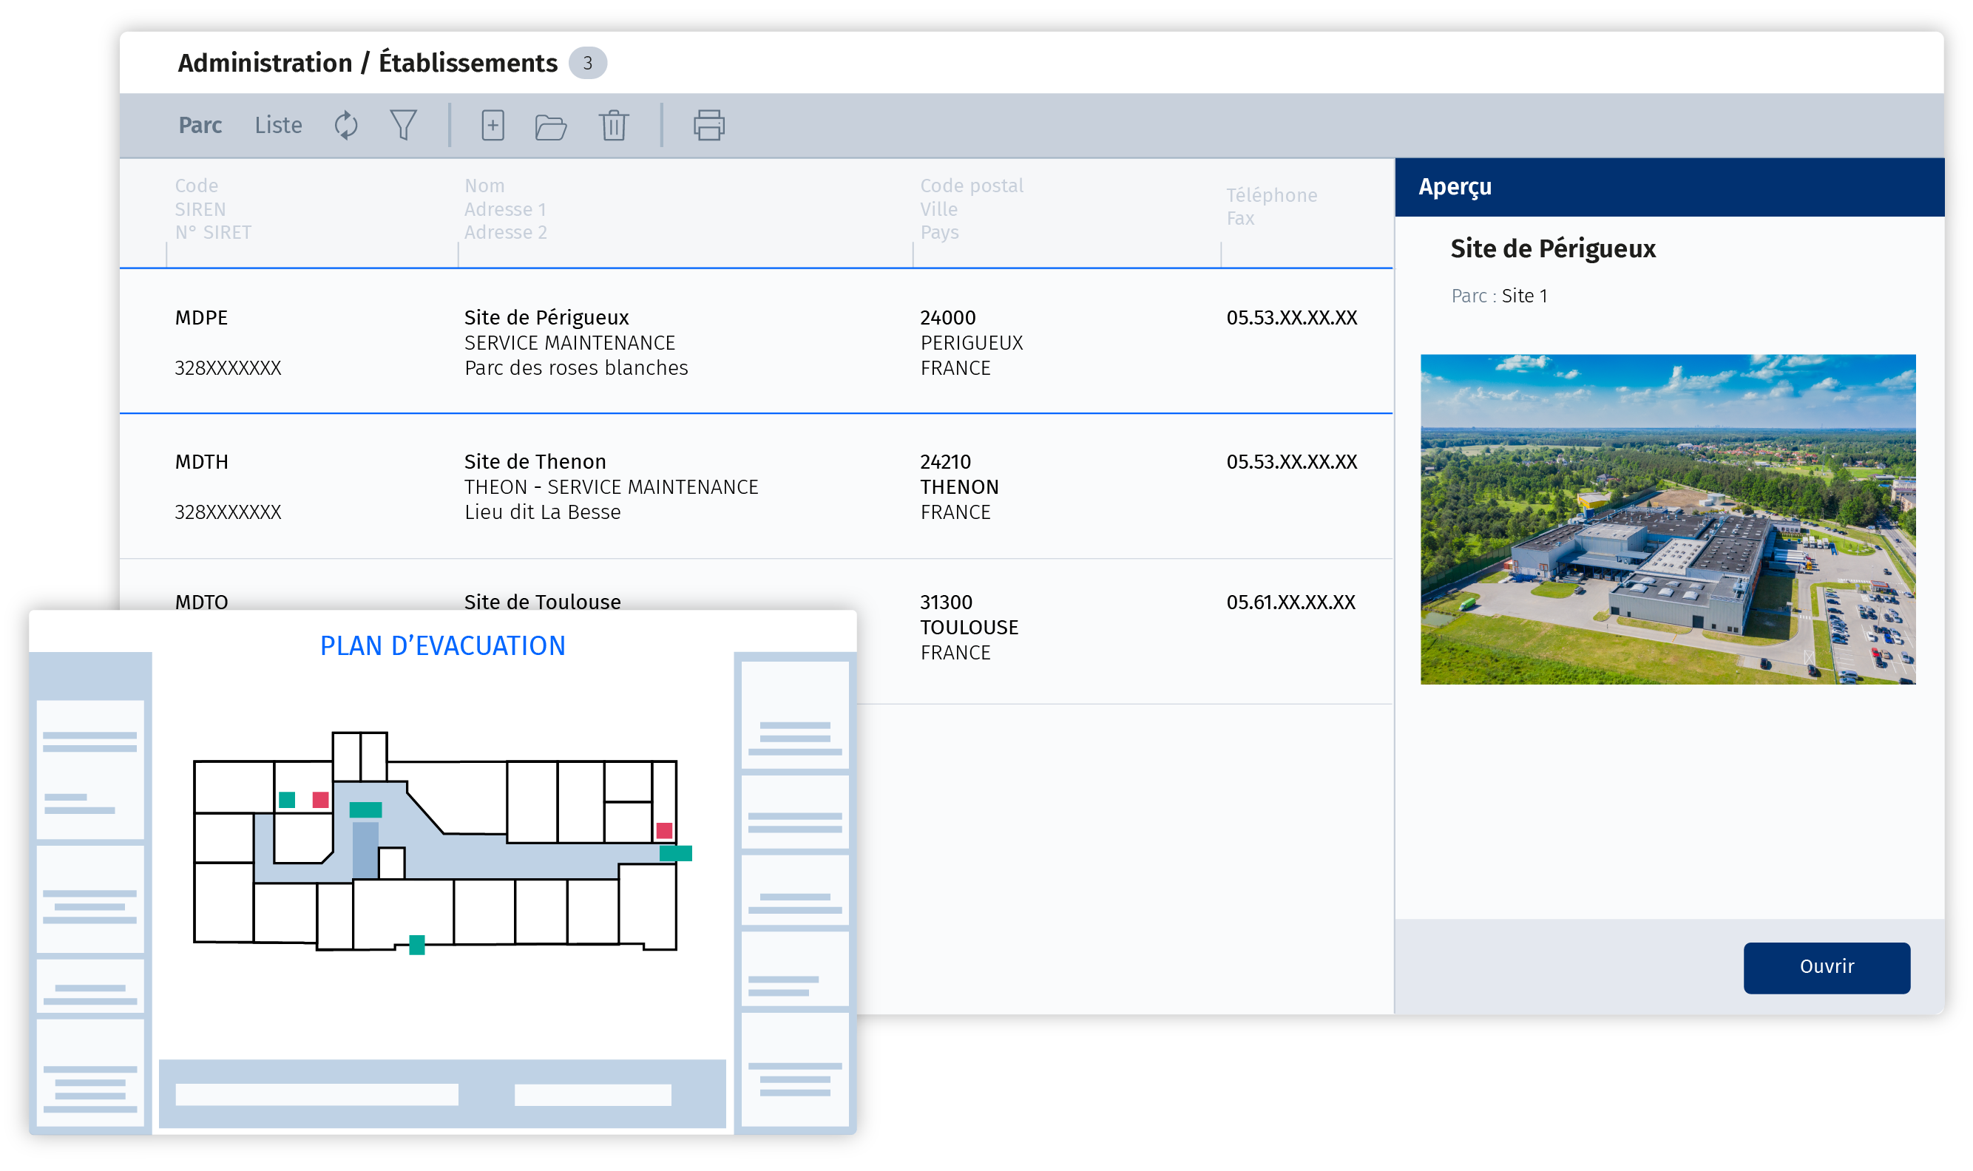This screenshot has width=1973, height=1171.
Task: Click phone number 05.61.XX.XX.XX
Action: tap(1290, 602)
